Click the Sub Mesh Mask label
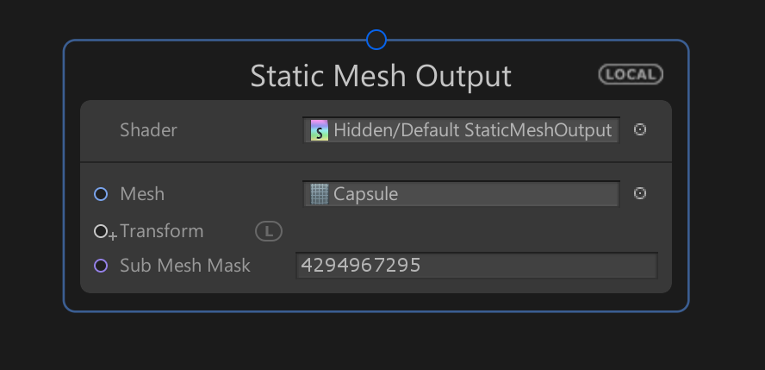 pos(184,266)
